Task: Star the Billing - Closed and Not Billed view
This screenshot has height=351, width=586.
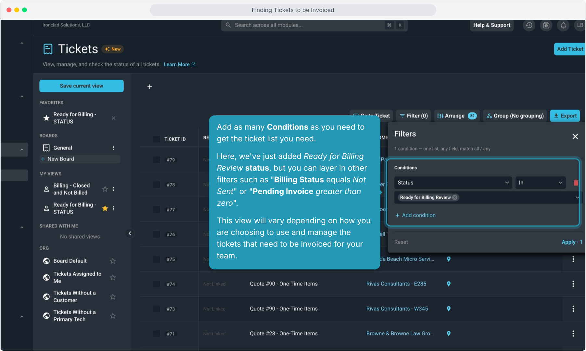Action: 105,189
